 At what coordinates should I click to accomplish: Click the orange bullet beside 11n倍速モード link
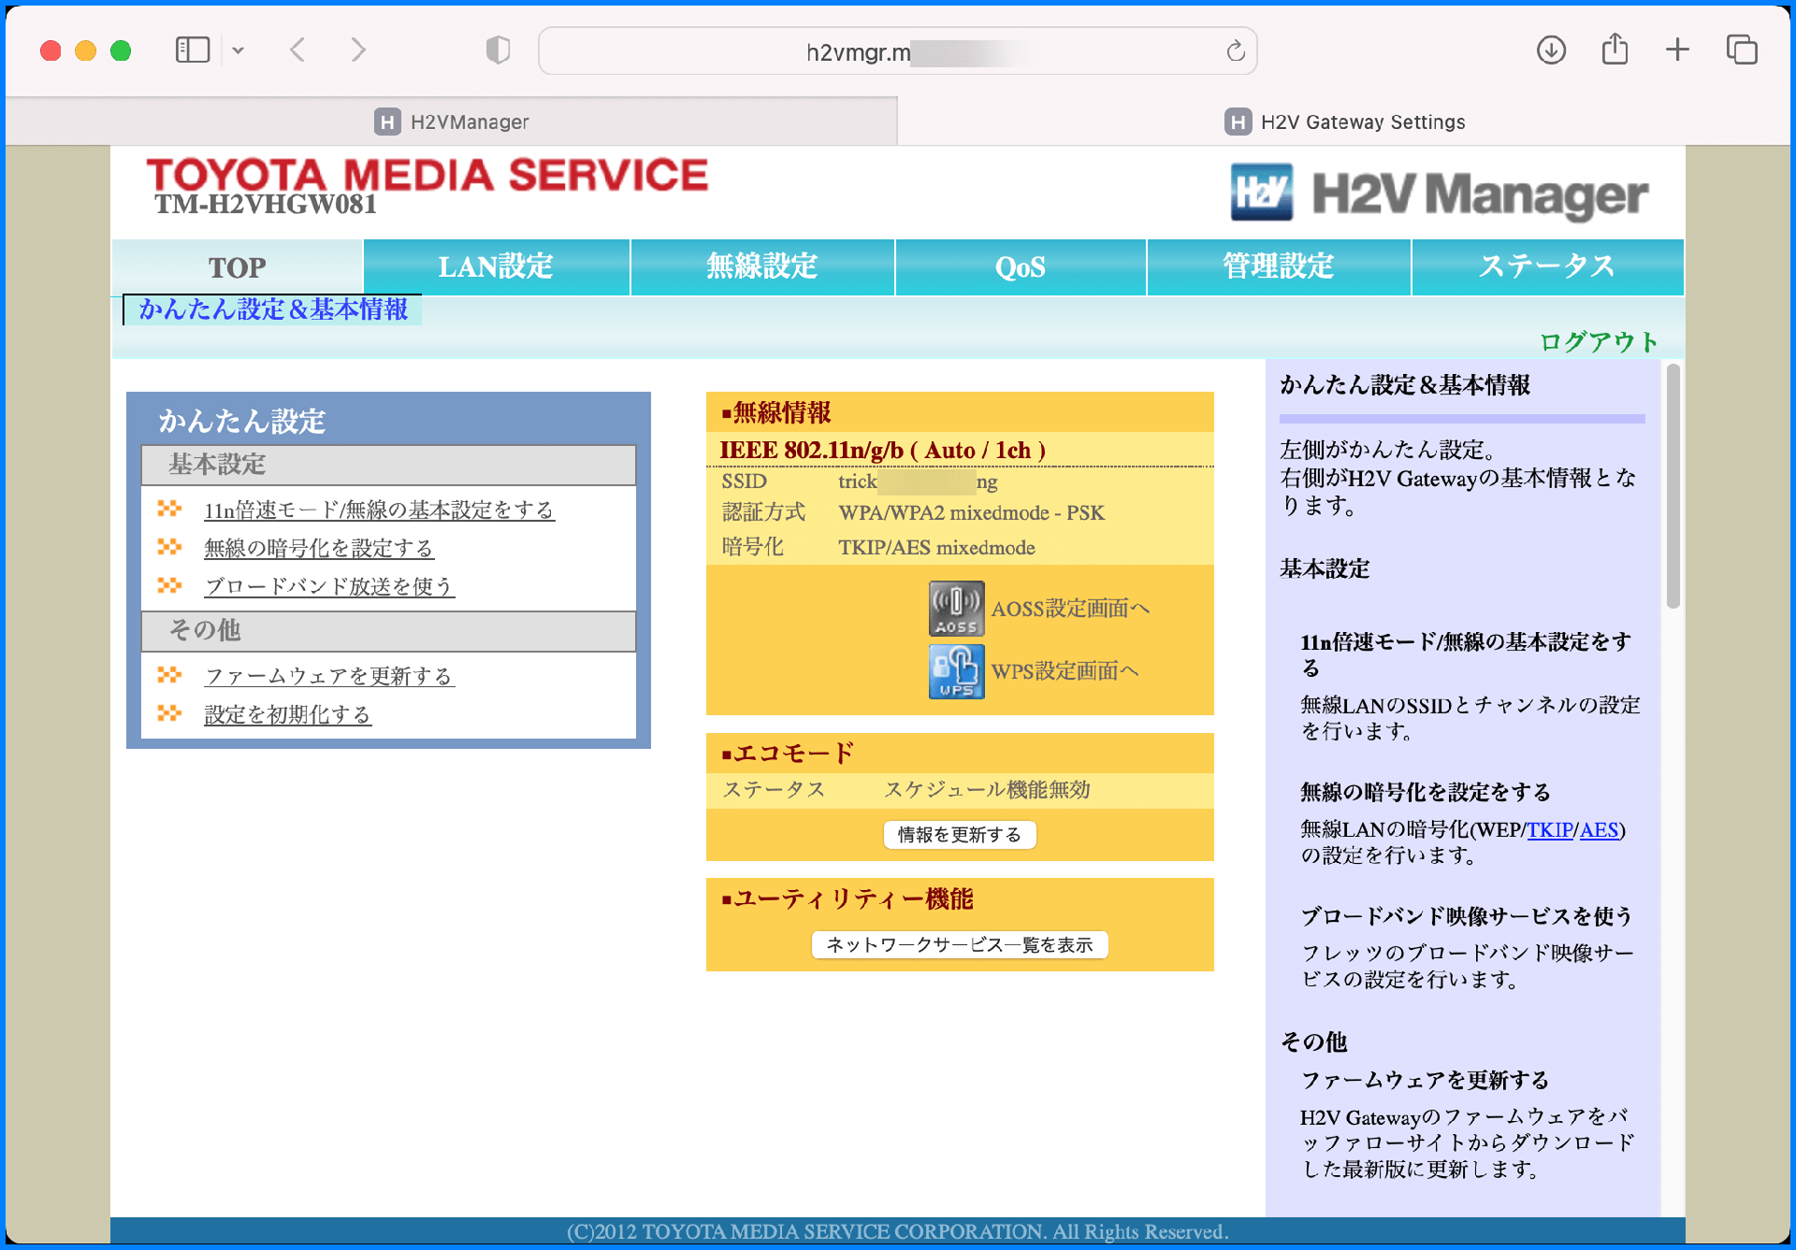tap(169, 509)
